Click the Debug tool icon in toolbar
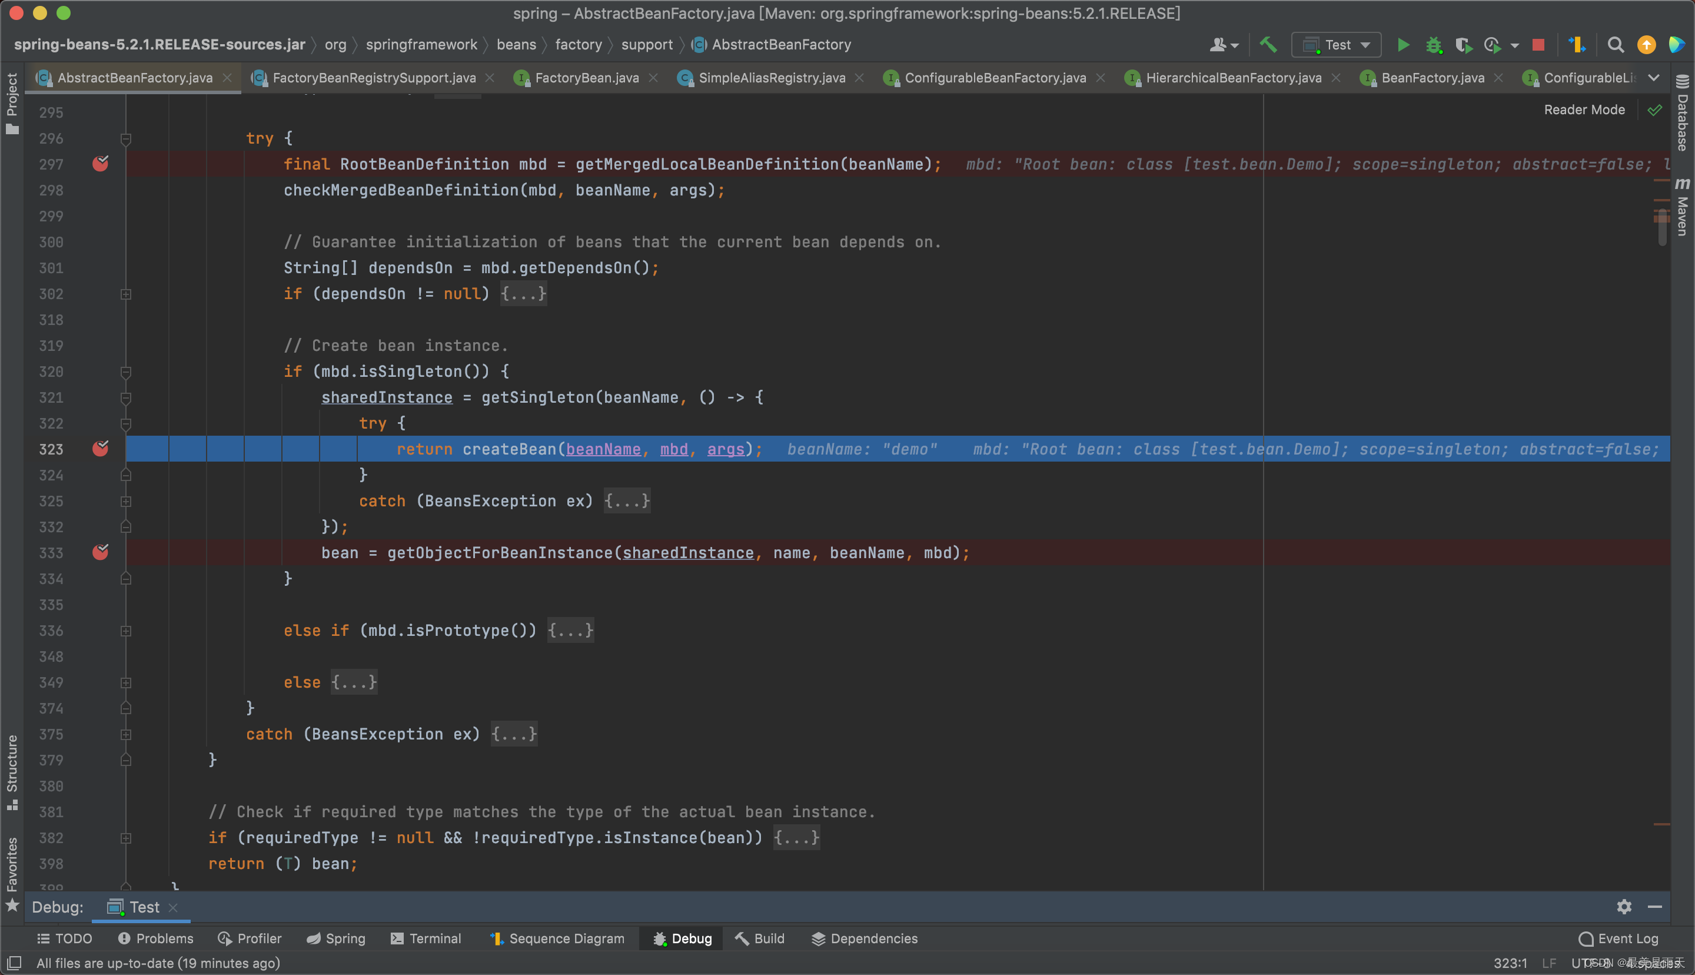 [x=1434, y=44]
